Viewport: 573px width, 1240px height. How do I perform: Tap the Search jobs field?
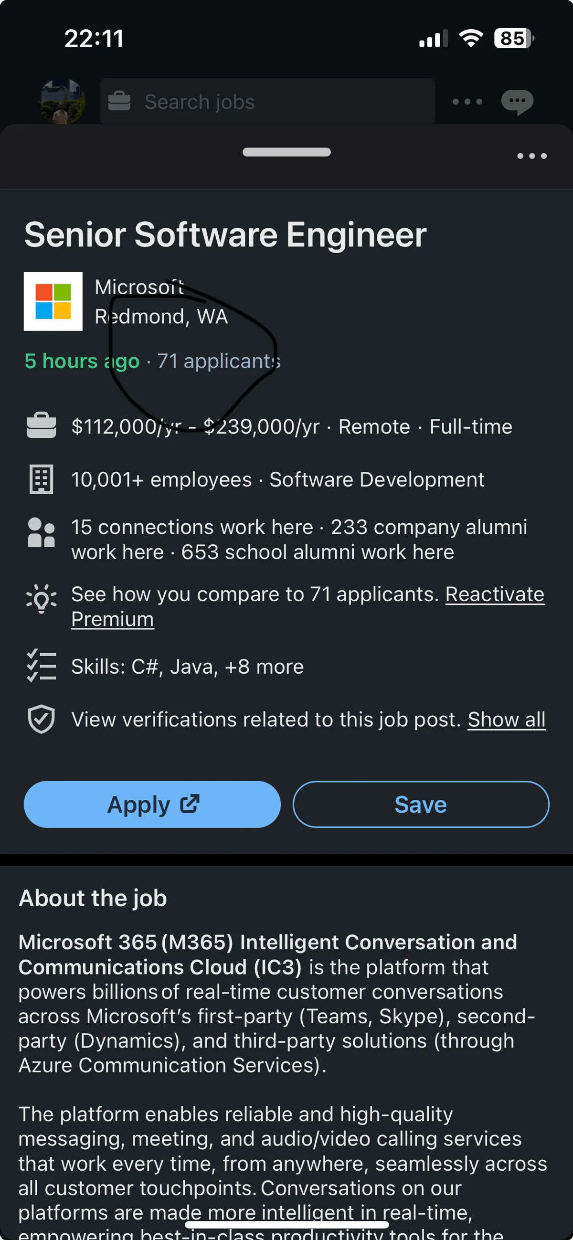coord(267,102)
